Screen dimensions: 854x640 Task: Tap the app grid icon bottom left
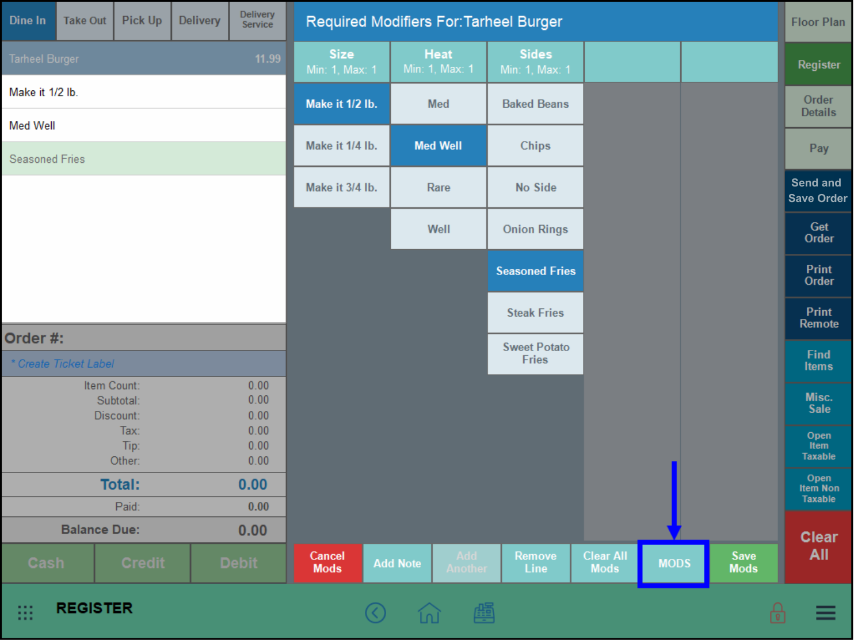click(x=25, y=612)
